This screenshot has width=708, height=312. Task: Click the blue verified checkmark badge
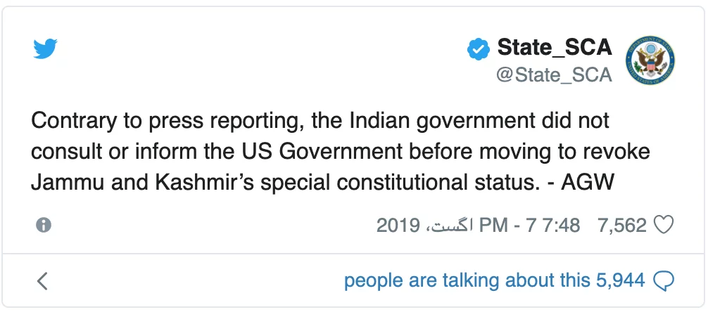[x=479, y=49]
